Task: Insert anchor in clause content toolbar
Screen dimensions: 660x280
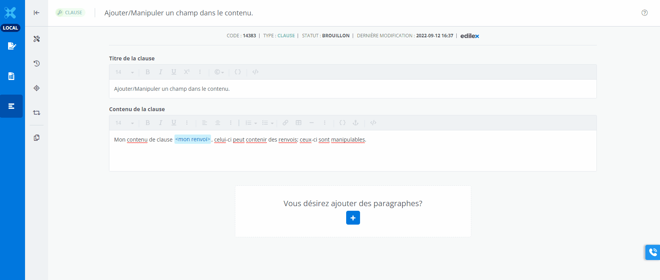Action: pos(355,123)
